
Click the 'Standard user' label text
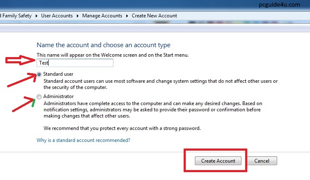tap(58, 74)
